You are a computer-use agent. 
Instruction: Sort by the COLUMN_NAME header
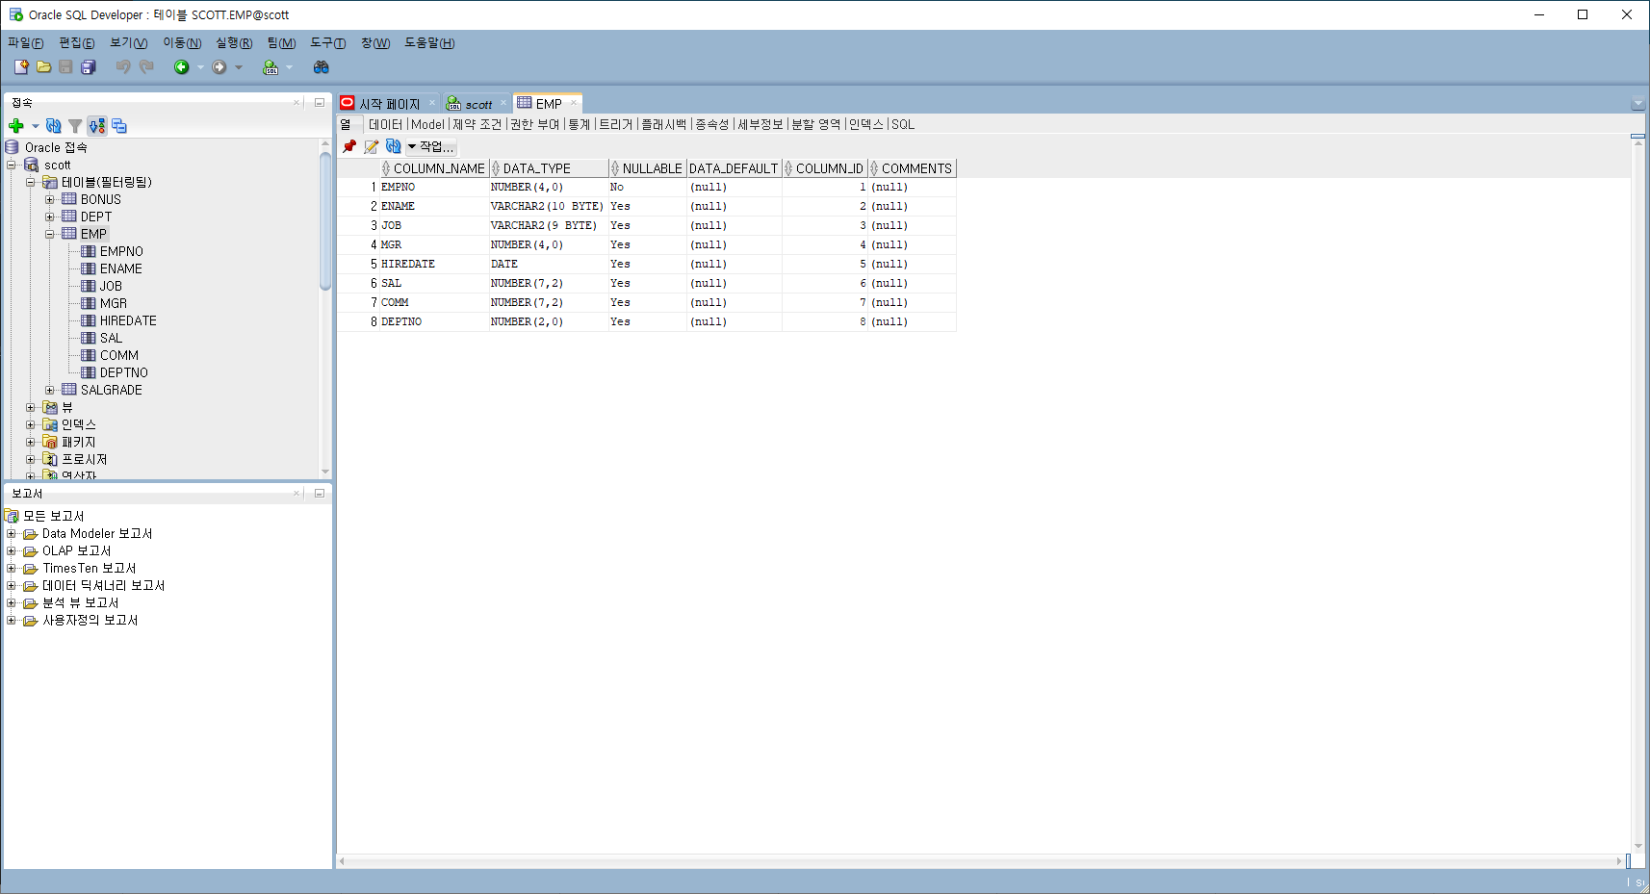pos(434,168)
